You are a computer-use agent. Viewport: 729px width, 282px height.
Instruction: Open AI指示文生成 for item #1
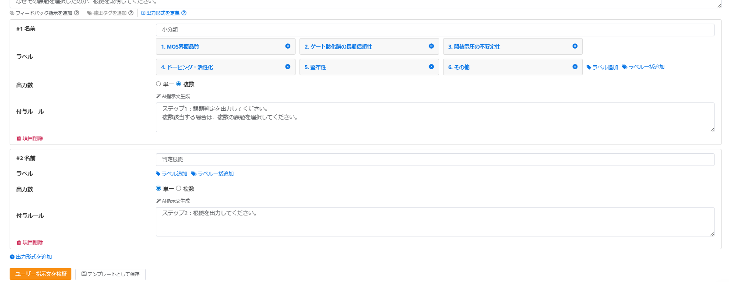pos(173,96)
